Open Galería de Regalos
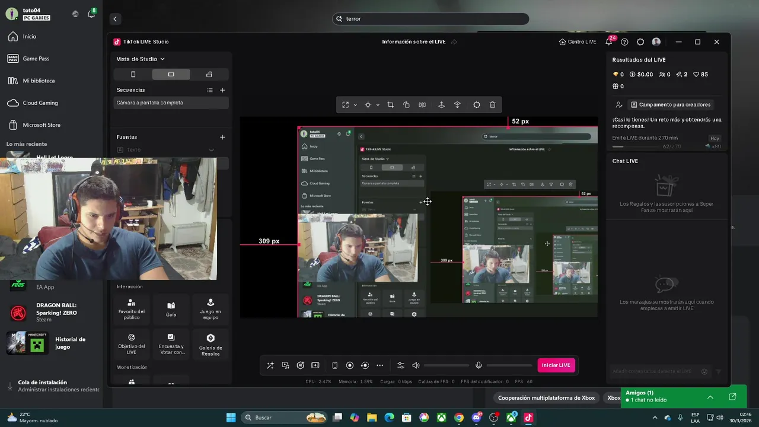The image size is (759, 427). click(211, 343)
